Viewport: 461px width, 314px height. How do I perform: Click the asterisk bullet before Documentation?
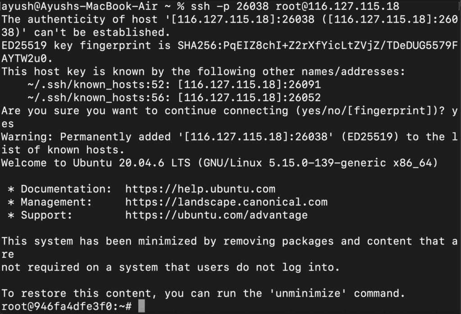point(11,189)
